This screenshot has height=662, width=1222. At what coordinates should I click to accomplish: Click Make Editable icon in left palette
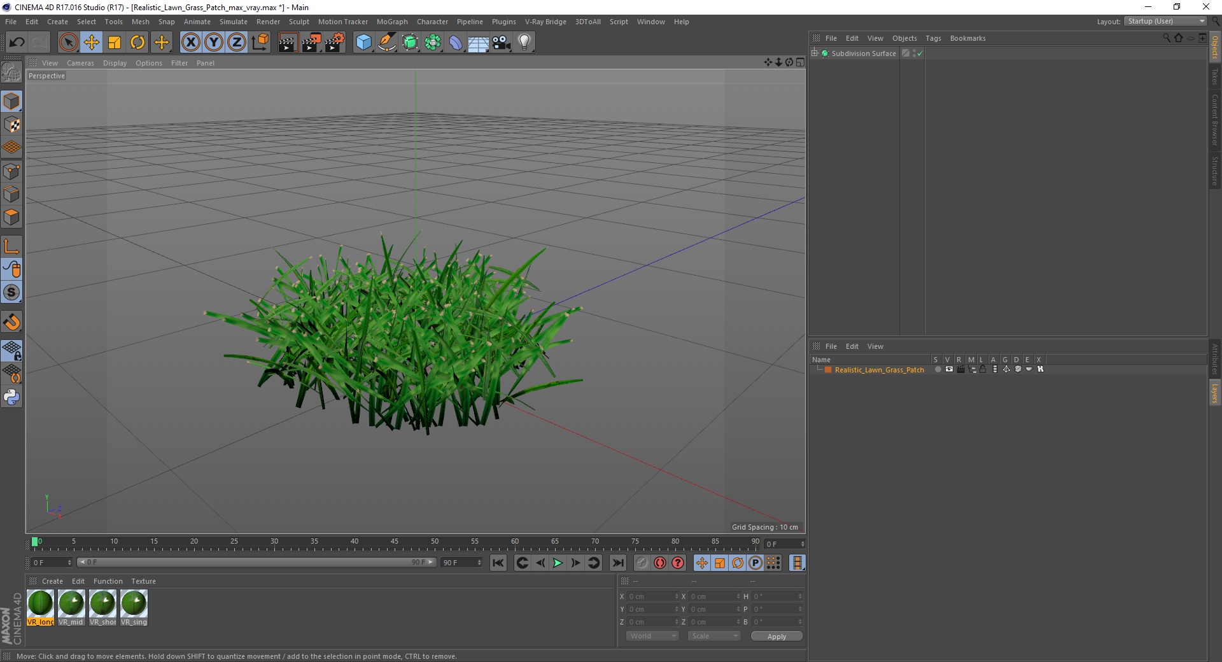point(11,73)
